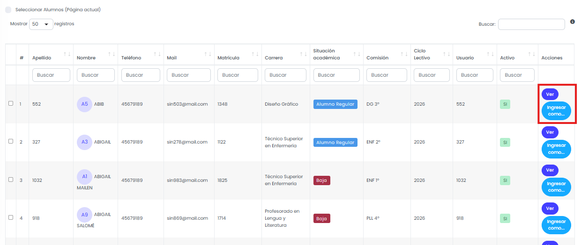
Task: Click the comisión value PLL 4°
Action: 373,218
